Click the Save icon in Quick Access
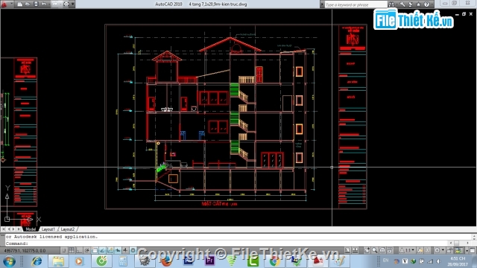The height and width of the screenshot is (268, 477). (36, 4)
